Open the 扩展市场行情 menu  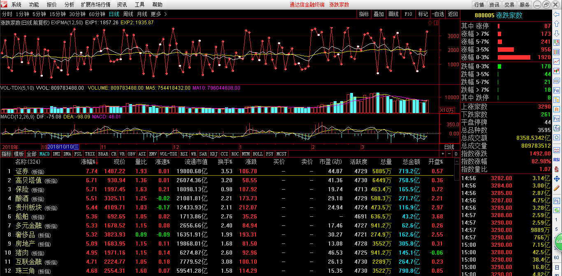95,5
